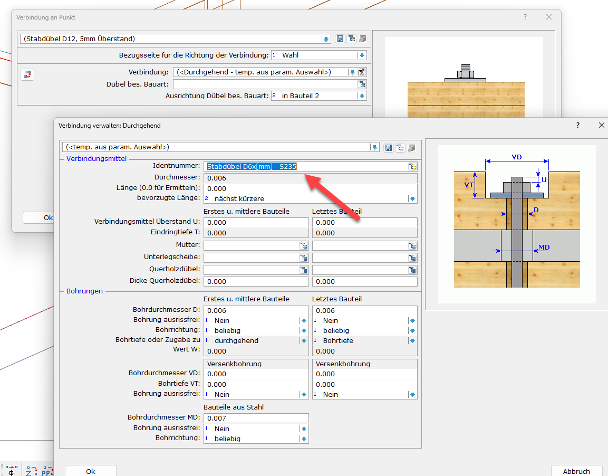This screenshot has height=476, width=608.
Task: Click Ok in Verbindung verwalten dialog
Action: (90, 471)
